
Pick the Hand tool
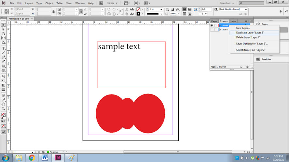4,104
